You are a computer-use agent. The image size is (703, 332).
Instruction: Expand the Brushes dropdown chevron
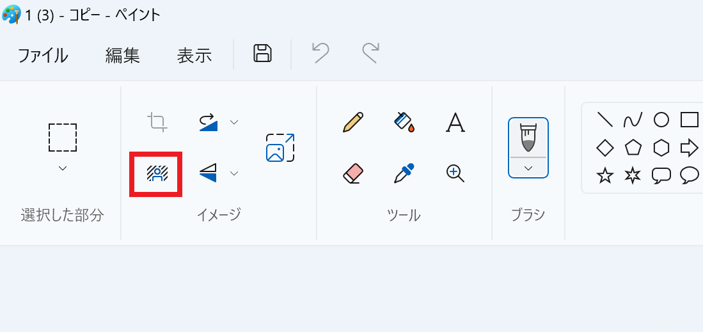click(528, 168)
